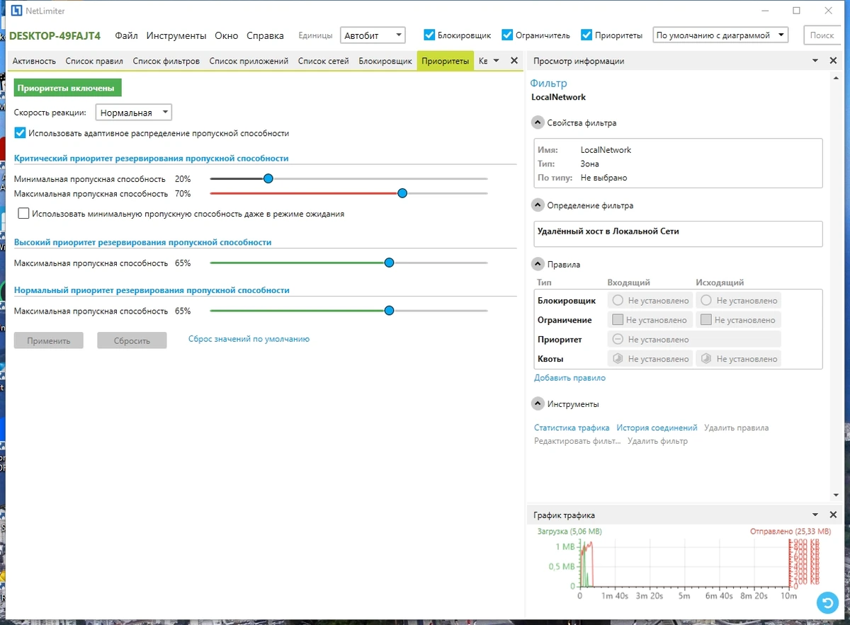Open История соединений link
Screen dimensions: 850x625
[x=657, y=428]
